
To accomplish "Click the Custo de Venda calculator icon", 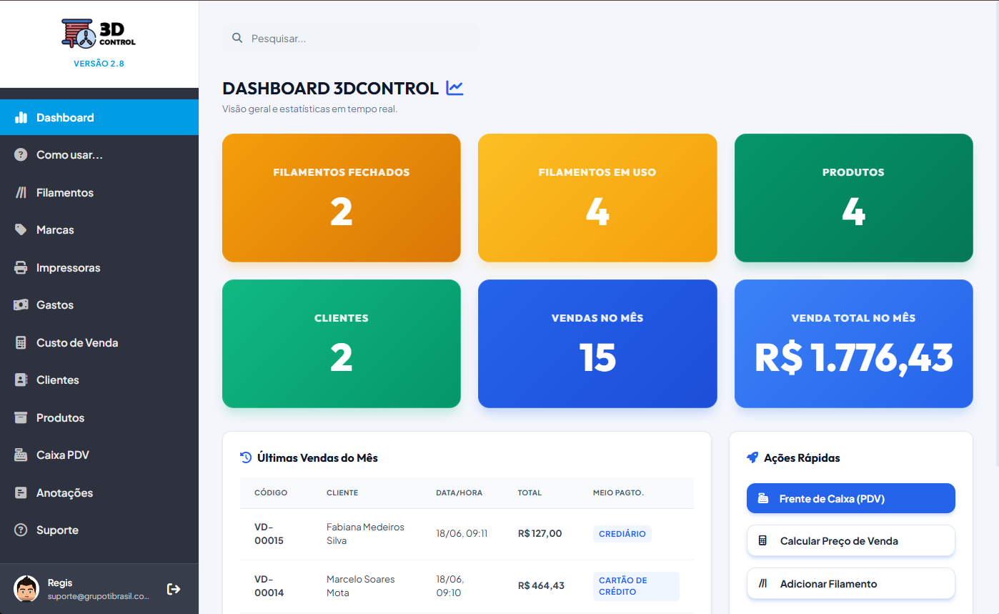I will pyautogui.click(x=21, y=343).
